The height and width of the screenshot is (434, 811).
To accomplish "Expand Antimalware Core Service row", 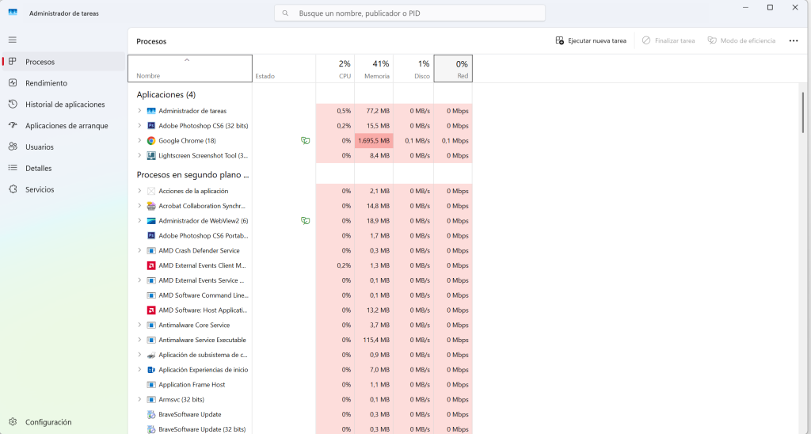I will click(139, 325).
